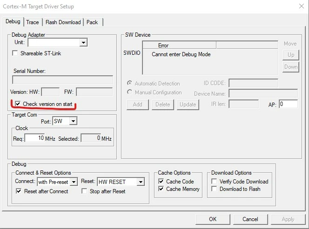This screenshot has width=309, height=229.
Task: Click the HW version field
Action: coord(50,92)
